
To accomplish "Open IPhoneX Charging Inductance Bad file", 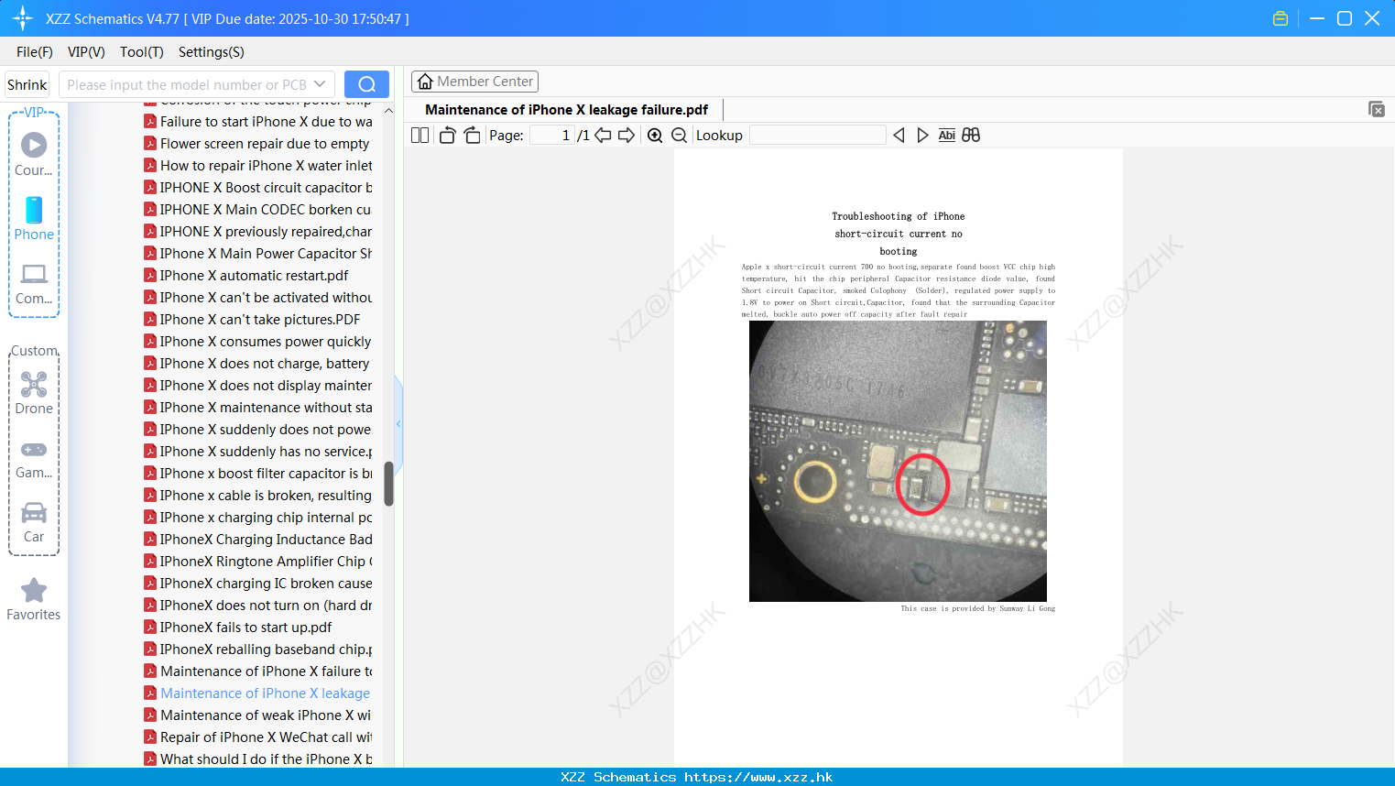I will click(x=258, y=540).
